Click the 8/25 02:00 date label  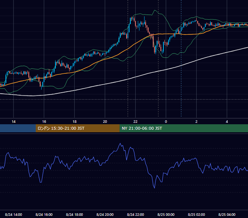pos(197,214)
